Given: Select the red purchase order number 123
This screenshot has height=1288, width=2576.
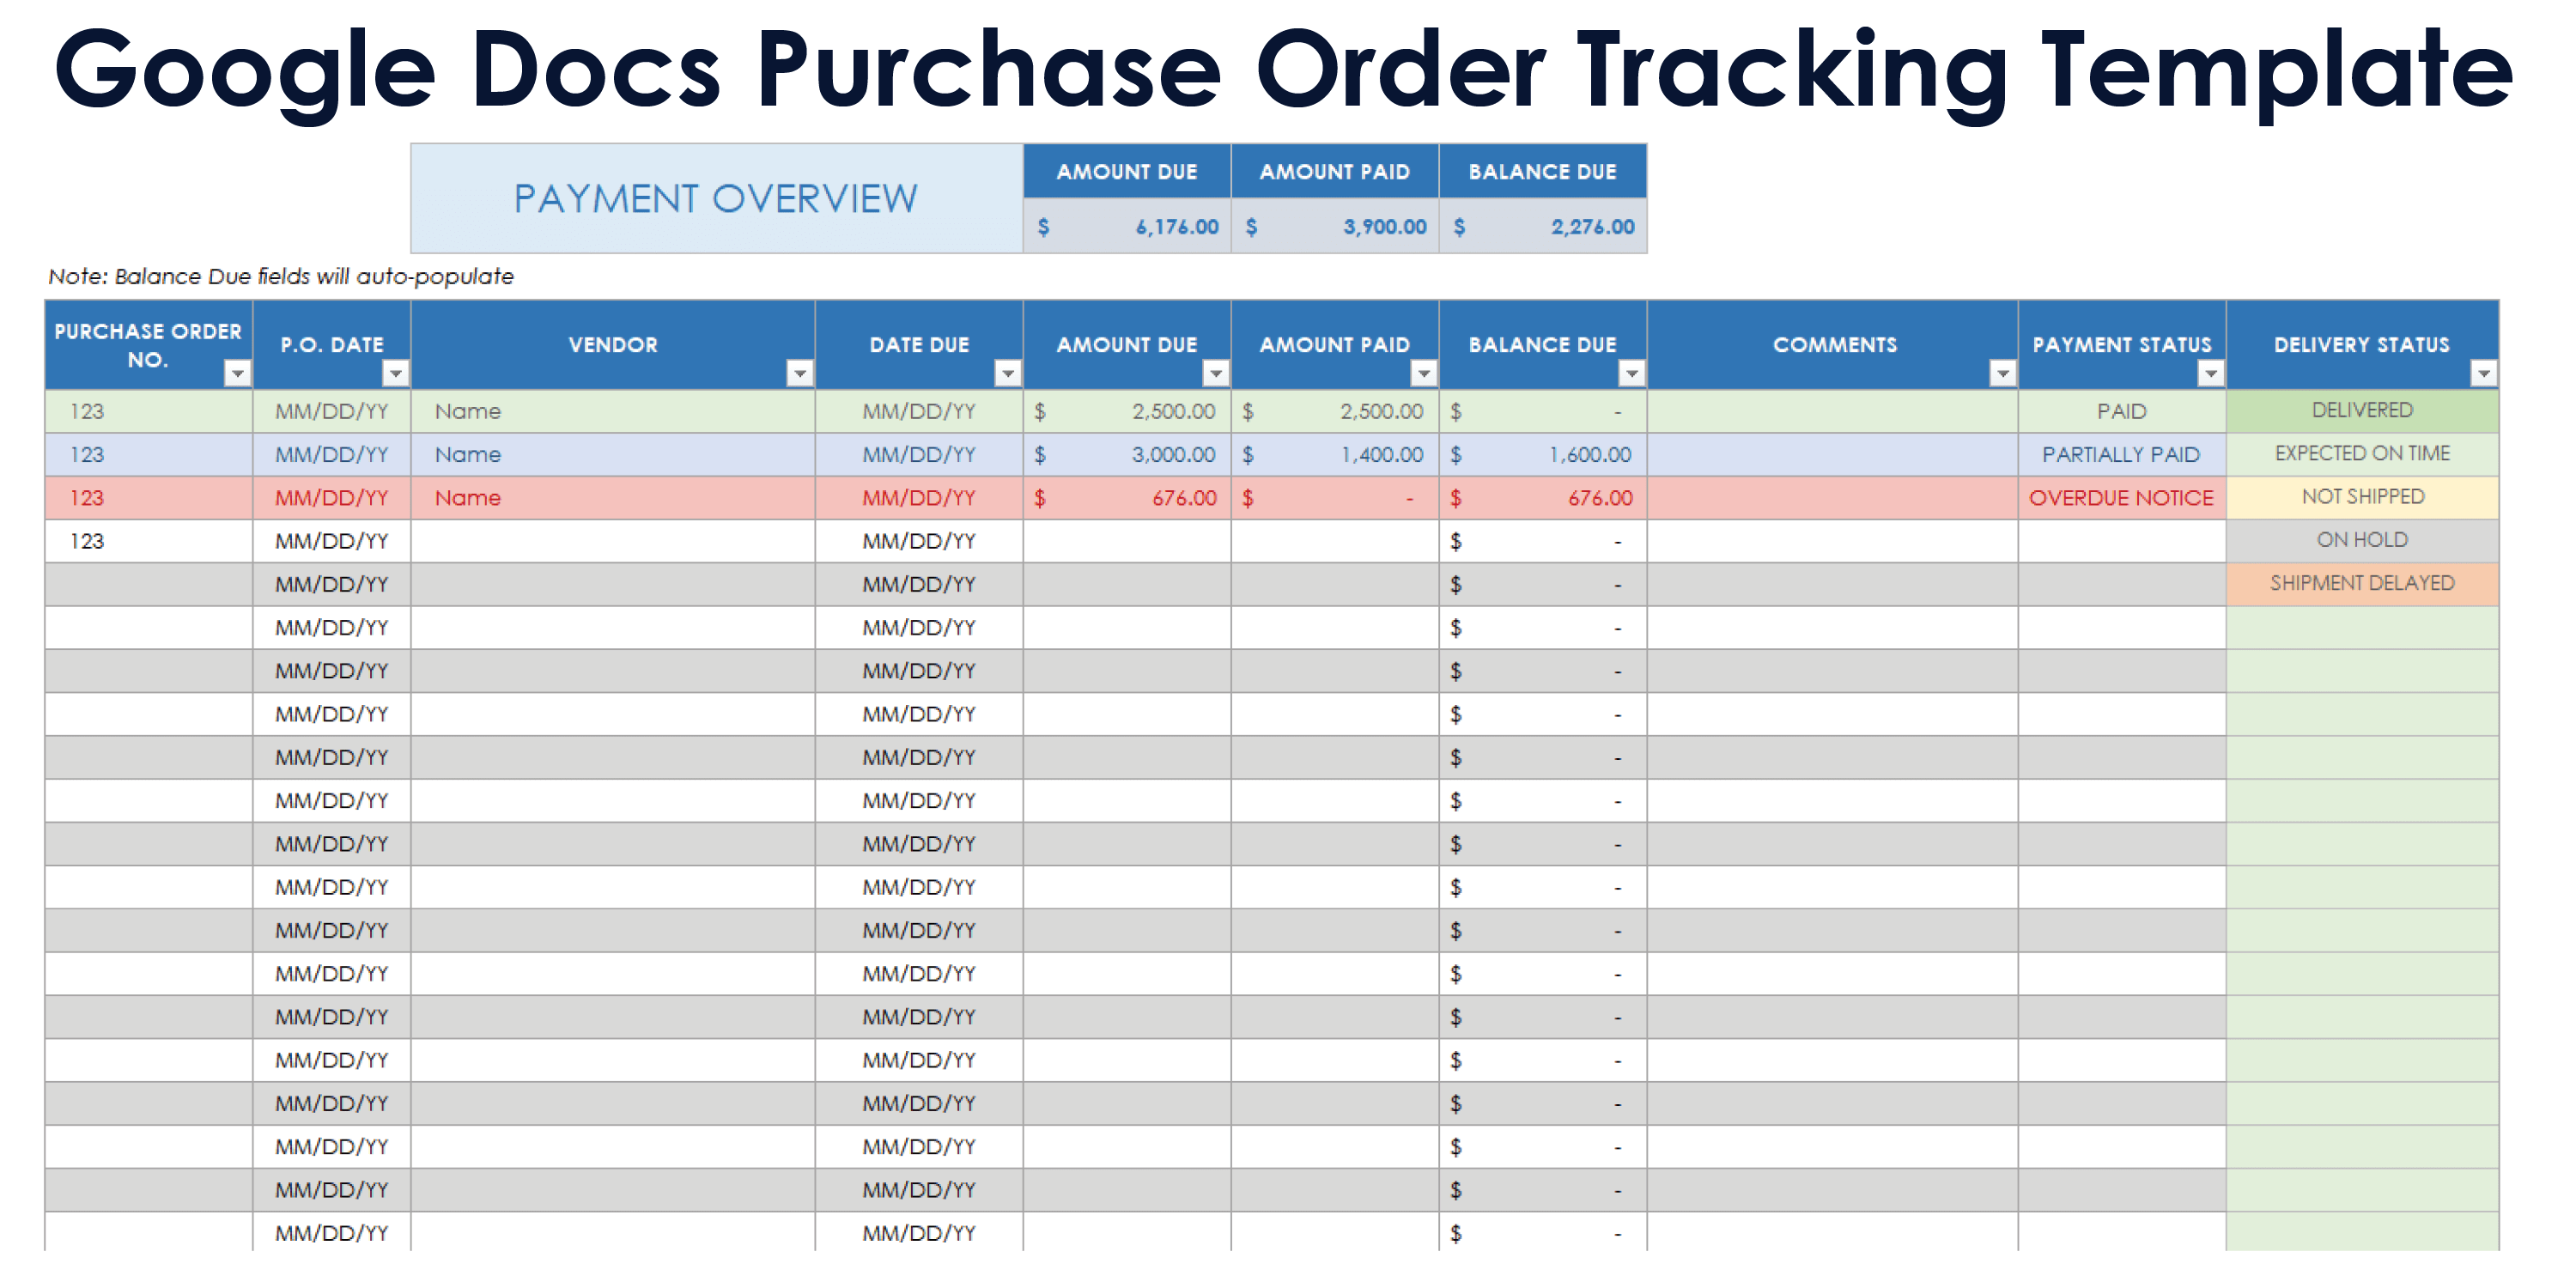Looking at the screenshot, I should tap(148, 497).
